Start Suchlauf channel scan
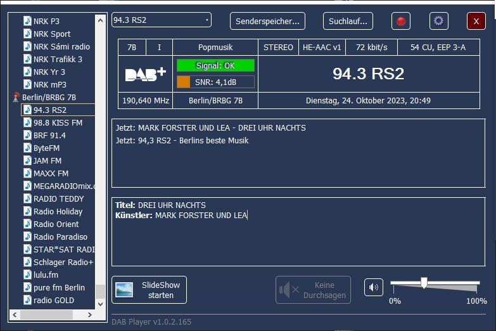This screenshot has height=331, width=496. pos(348,21)
